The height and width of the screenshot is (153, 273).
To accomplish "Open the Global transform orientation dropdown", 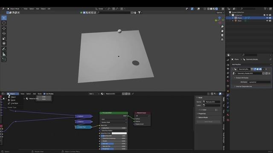I will tap(101, 8).
